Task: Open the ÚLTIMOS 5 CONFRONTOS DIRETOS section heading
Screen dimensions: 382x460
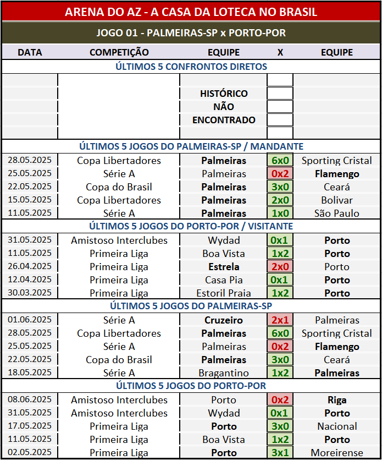Action: (x=191, y=67)
